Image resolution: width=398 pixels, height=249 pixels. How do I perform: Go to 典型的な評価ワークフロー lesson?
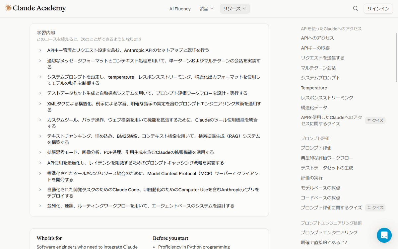[327, 158]
